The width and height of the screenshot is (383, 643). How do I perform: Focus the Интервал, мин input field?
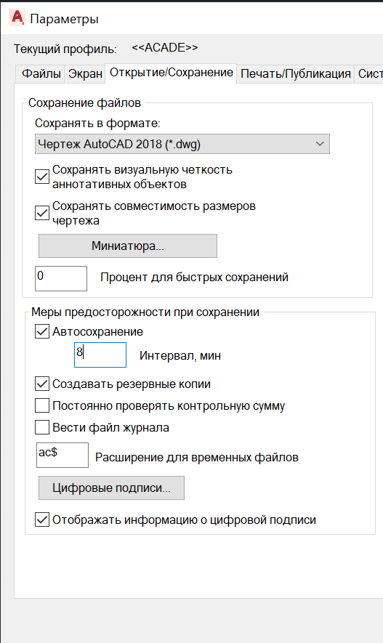point(100,355)
